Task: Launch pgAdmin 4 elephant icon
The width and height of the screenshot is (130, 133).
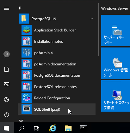Action: [x=27, y=53]
